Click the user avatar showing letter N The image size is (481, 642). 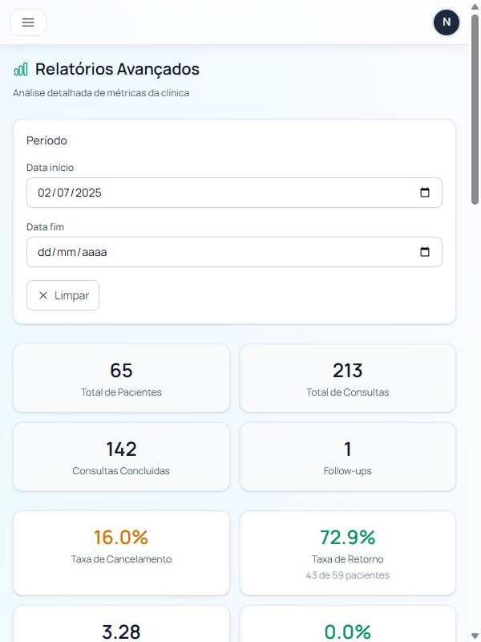click(447, 22)
